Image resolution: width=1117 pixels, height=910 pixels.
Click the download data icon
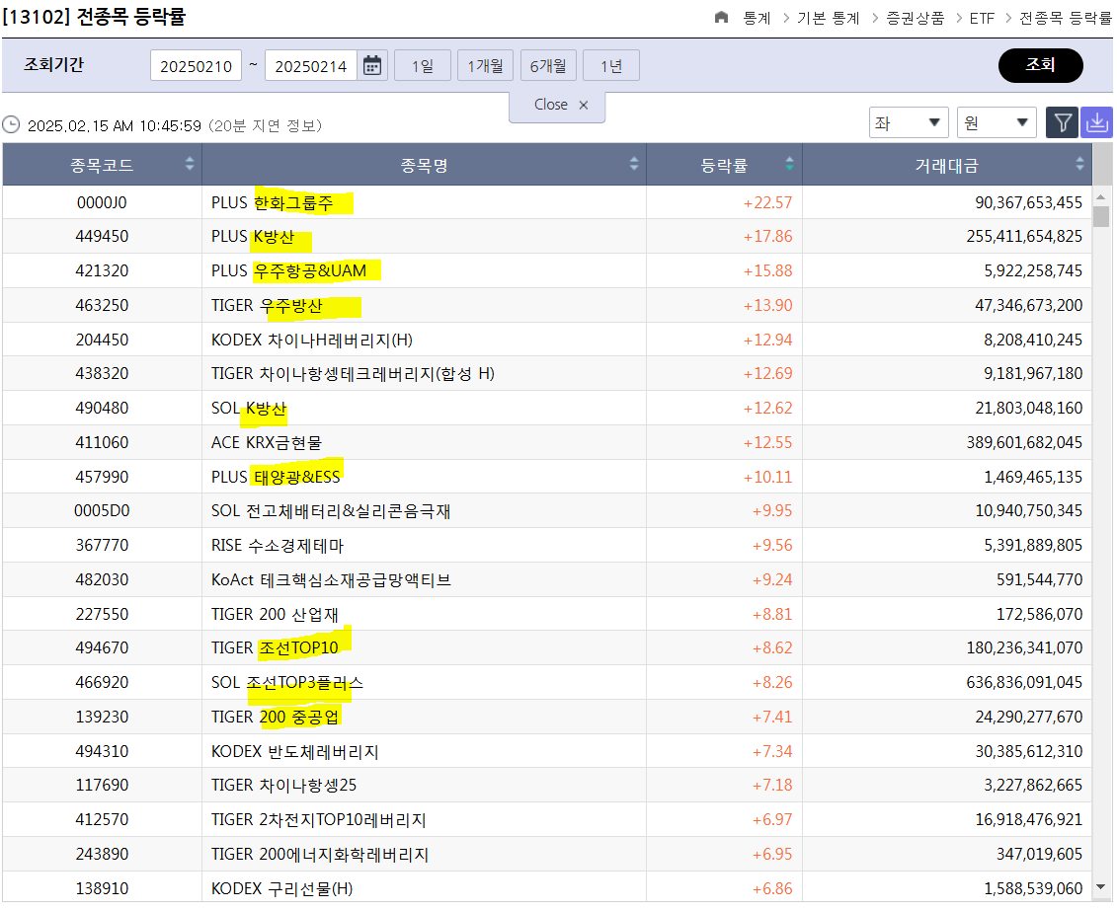tap(1096, 122)
